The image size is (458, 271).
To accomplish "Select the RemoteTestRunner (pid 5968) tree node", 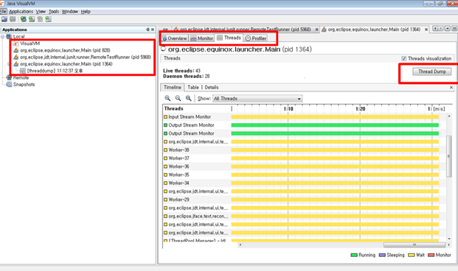I will 83,57.
